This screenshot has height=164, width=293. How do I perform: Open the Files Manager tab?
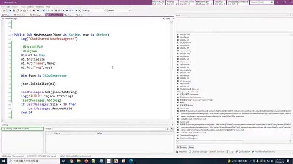click(217, 152)
